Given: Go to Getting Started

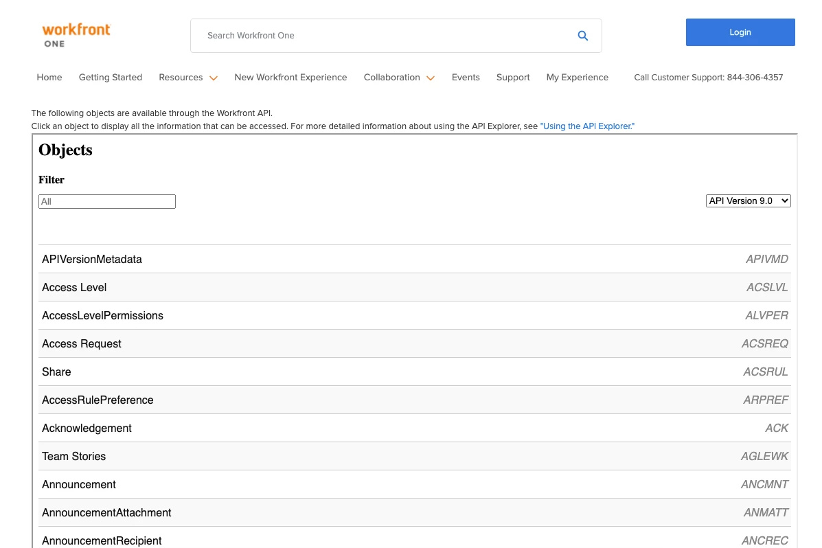Looking at the screenshot, I should 110,77.
